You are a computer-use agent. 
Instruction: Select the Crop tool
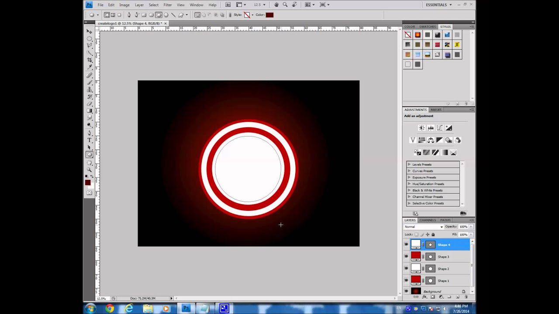point(90,60)
